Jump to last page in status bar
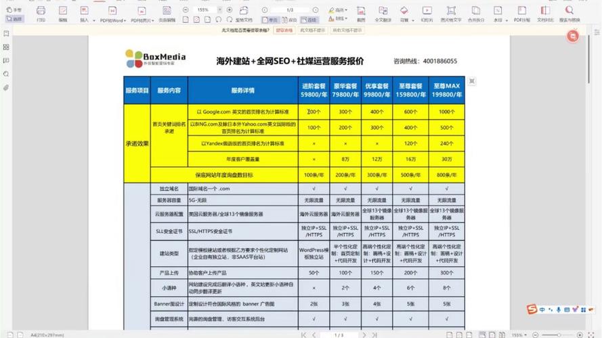 pos(374,335)
